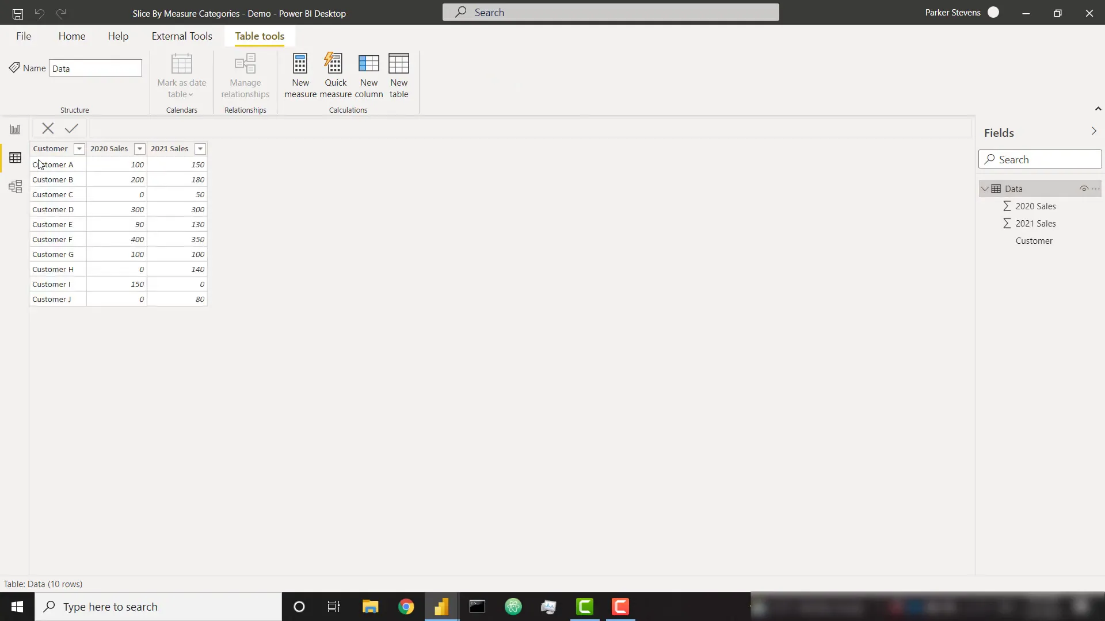Switch to Model view in the left sidebar
Image resolution: width=1105 pixels, height=621 pixels.
[15, 186]
